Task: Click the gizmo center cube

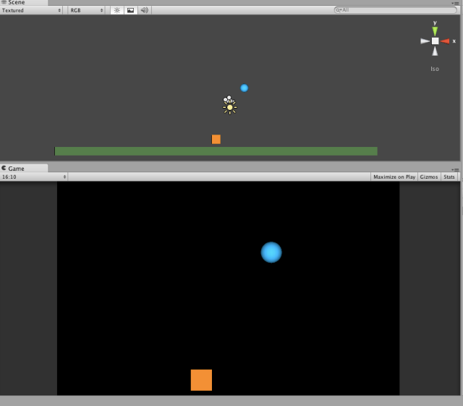Action: [x=435, y=41]
